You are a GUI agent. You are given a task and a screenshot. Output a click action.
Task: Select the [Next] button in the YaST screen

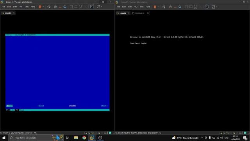(104, 106)
